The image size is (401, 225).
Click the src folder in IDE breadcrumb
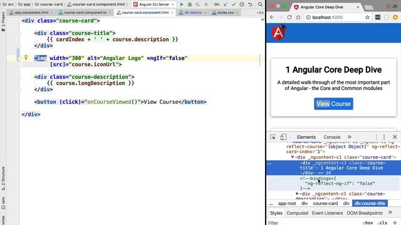[8, 4]
